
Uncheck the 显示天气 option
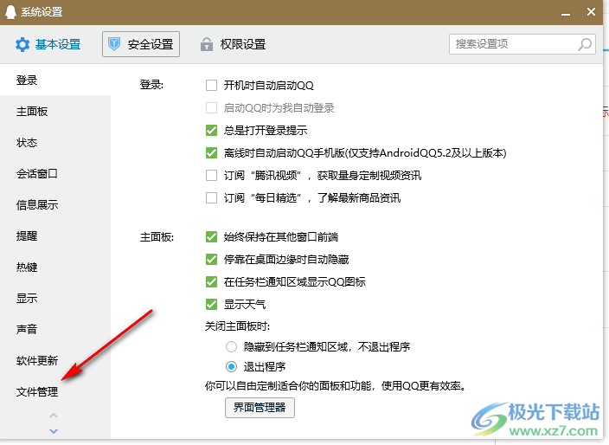(211, 304)
